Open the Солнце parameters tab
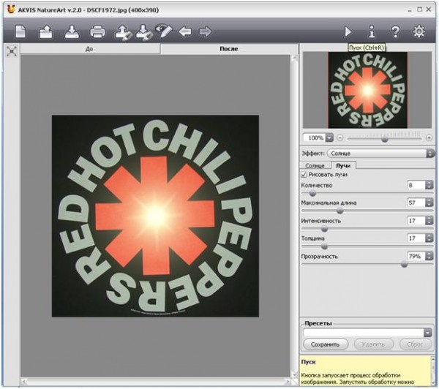 pos(315,165)
